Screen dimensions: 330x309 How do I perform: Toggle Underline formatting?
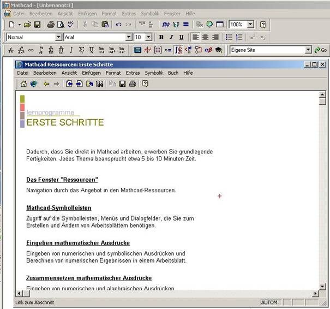(181, 37)
